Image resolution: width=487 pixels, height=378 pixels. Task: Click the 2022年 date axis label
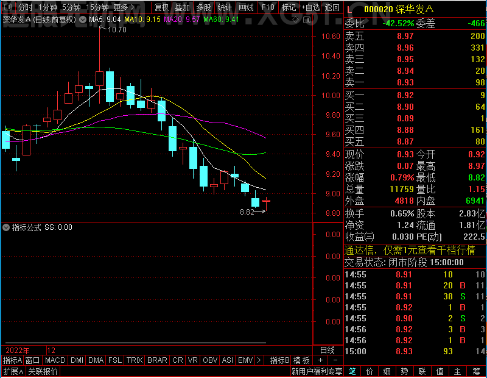[x=18, y=351]
